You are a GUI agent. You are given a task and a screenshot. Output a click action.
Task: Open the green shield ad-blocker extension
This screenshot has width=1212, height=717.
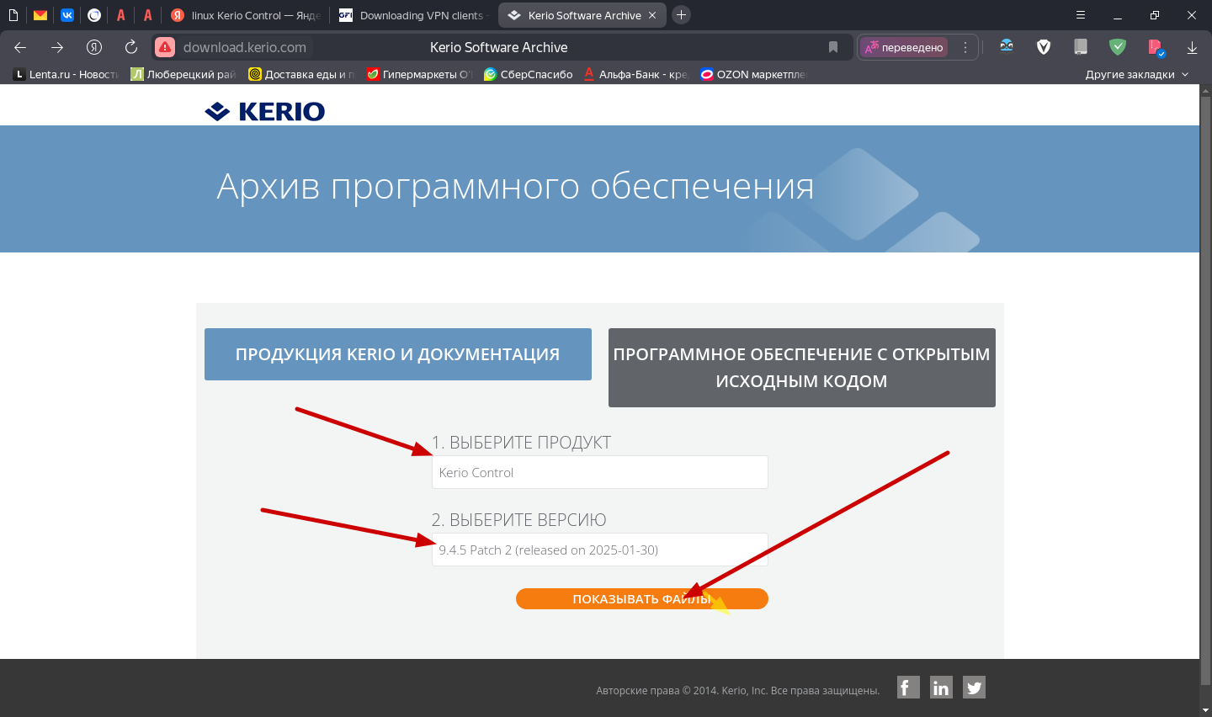1118,47
